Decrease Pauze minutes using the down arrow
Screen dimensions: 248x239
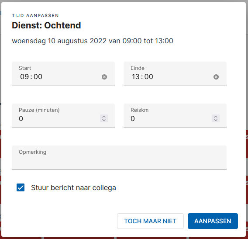coord(104,120)
